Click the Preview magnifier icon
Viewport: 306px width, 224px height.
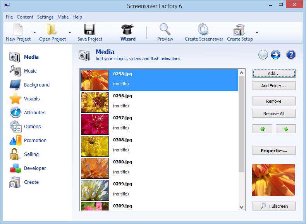coord(165,29)
